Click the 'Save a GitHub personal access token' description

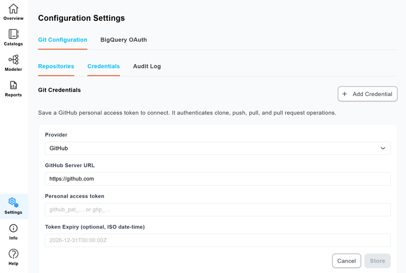point(187,113)
